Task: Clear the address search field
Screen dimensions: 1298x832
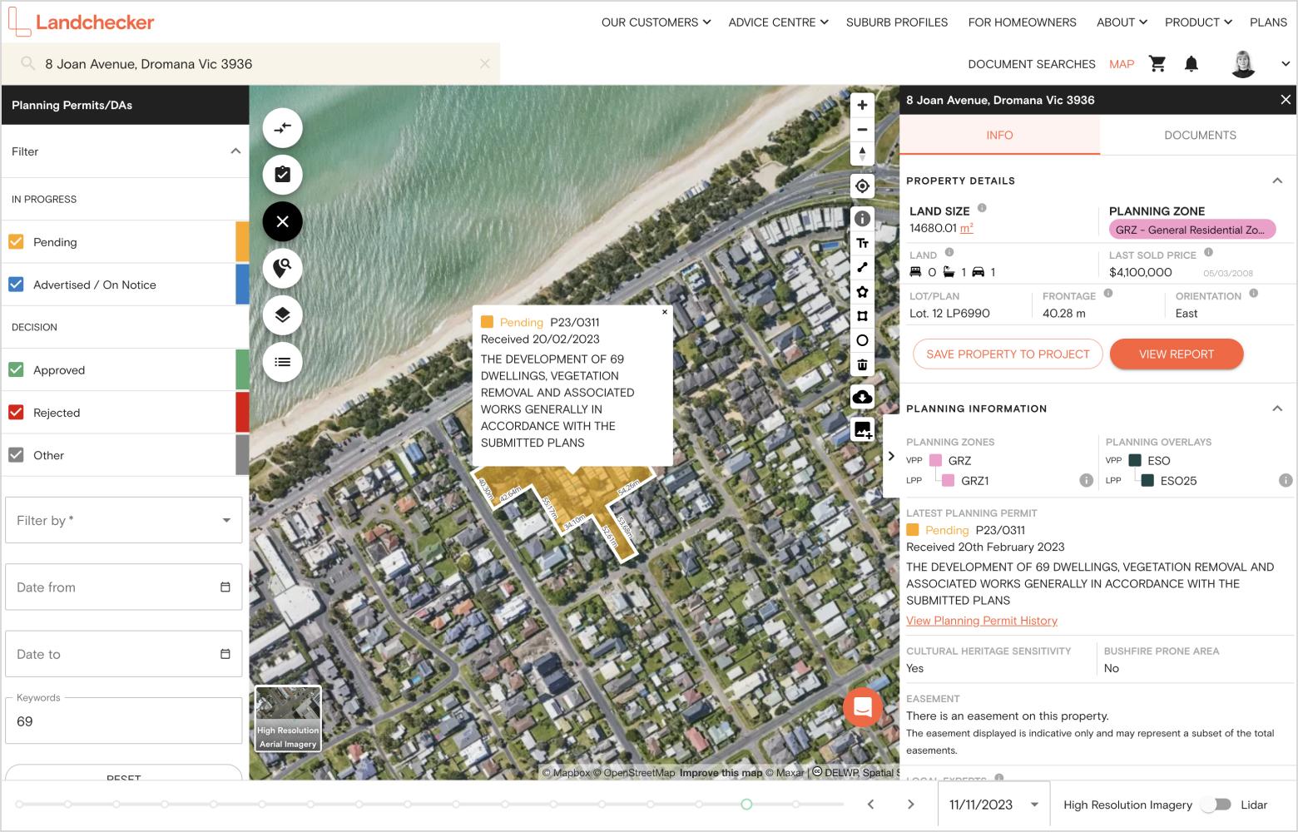Action: click(485, 63)
